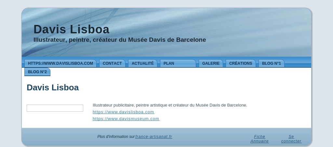This screenshot has height=147, width=333.
Task: Click the Illustrateur publicitaire description text
Action: [x=170, y=105]
